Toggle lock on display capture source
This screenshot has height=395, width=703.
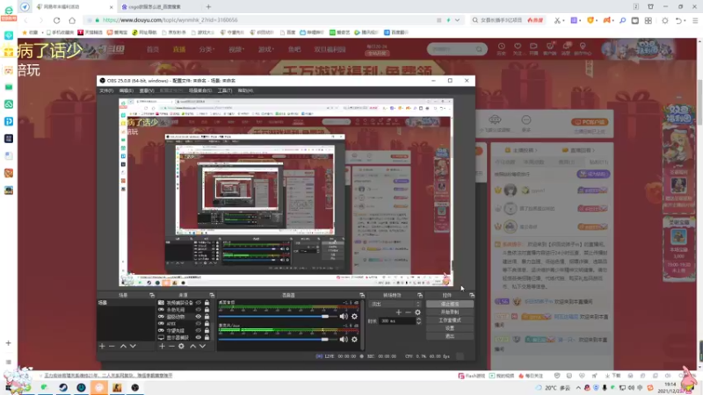[x=207, y=337]
